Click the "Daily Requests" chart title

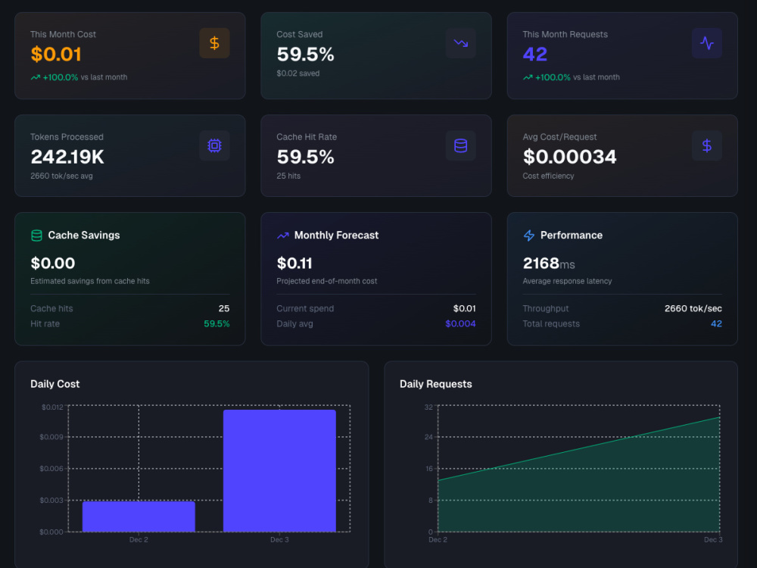(x=436, y=384)
